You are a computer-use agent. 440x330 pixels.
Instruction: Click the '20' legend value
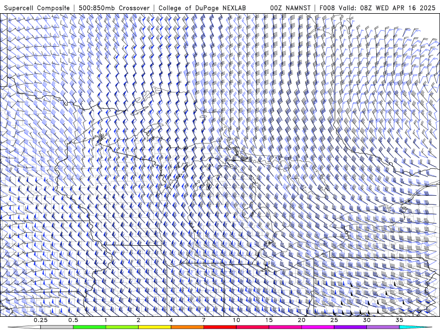301,320
